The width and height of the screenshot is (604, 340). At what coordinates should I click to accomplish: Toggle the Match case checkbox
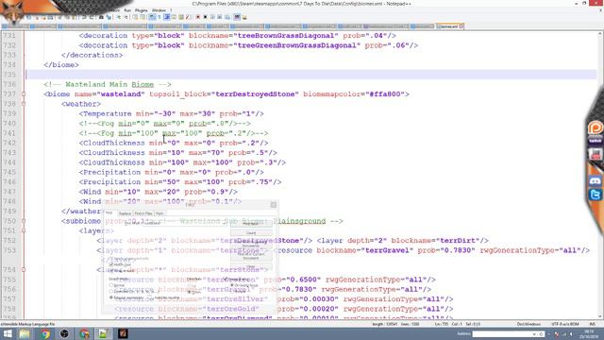tap(111, 264)
